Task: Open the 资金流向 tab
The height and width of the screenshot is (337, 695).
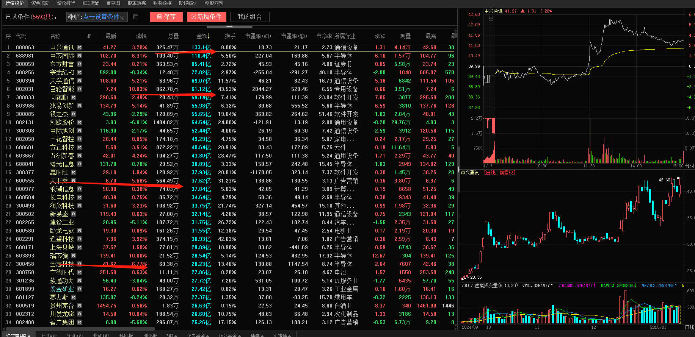Action: (40, 3)
